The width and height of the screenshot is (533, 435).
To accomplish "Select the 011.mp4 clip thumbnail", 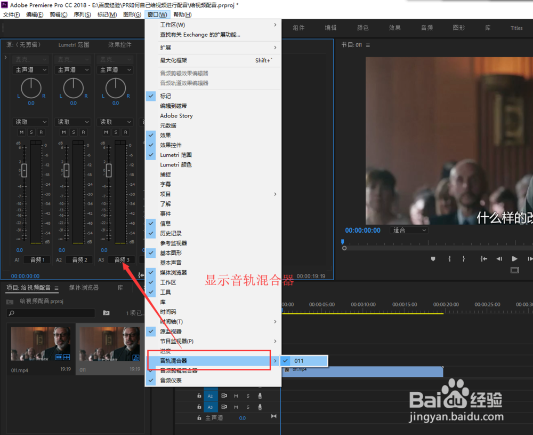I will click(41, 344).
